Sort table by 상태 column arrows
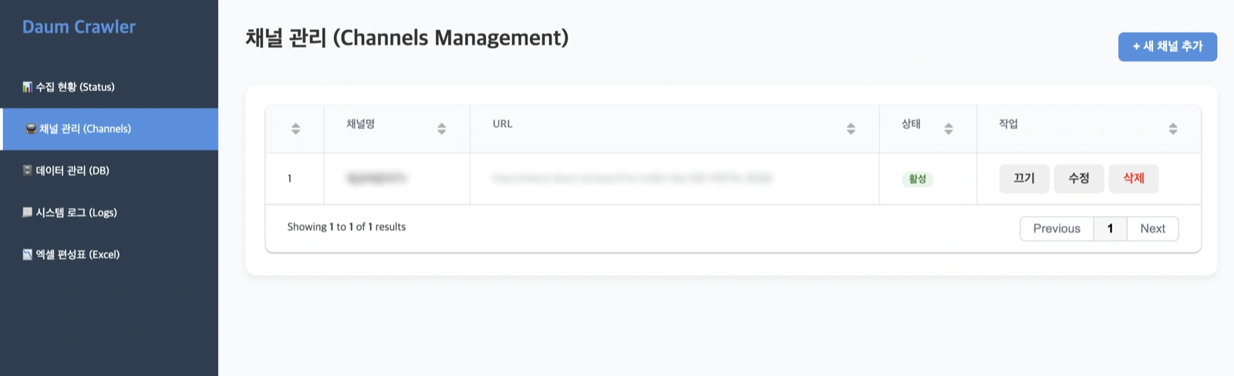The height and width of the screenshot is (376, 1234). click(x=949, y=129)
